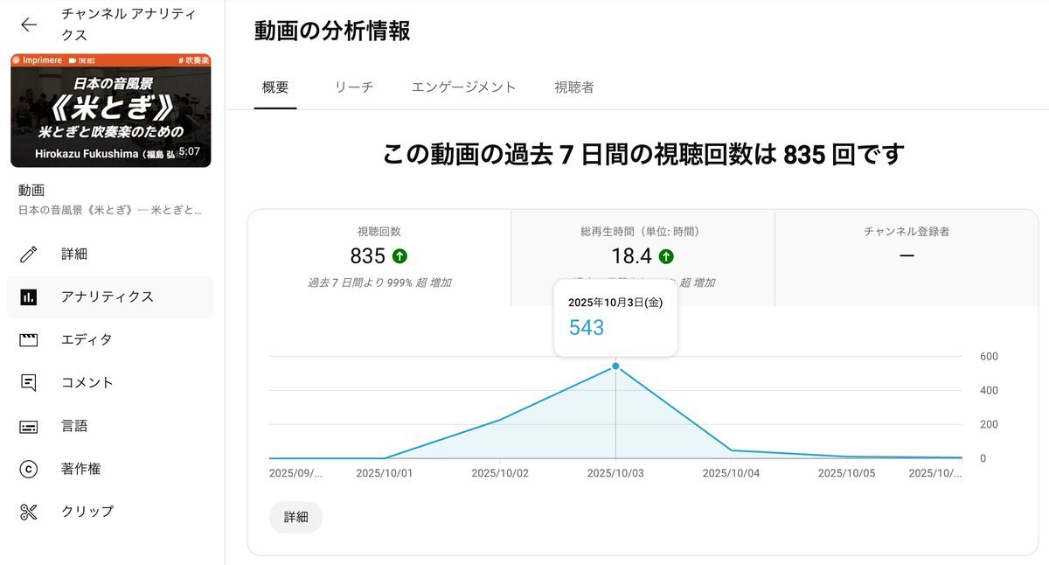1049x565 pixels.
Task: Select the エディタ clapperboard icon
Action: (x=29, y=340)
